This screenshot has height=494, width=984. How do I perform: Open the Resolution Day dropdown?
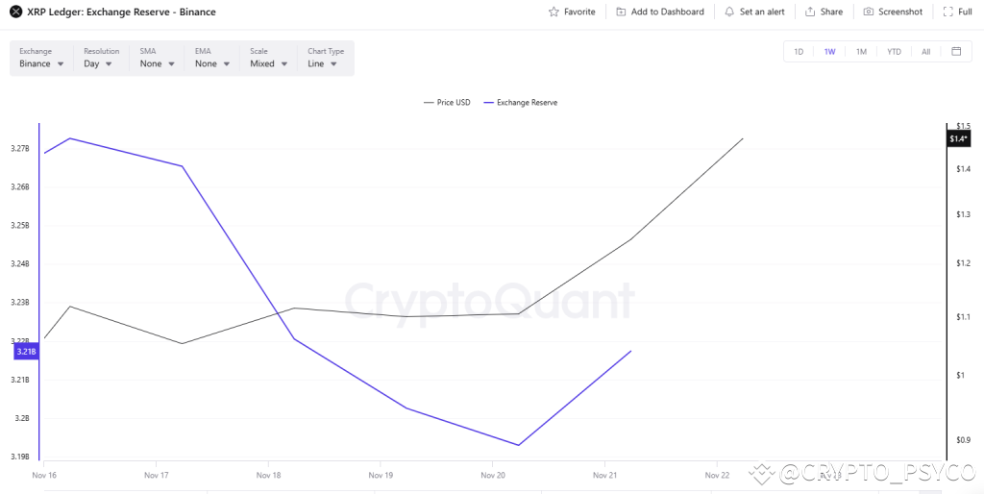98,63
